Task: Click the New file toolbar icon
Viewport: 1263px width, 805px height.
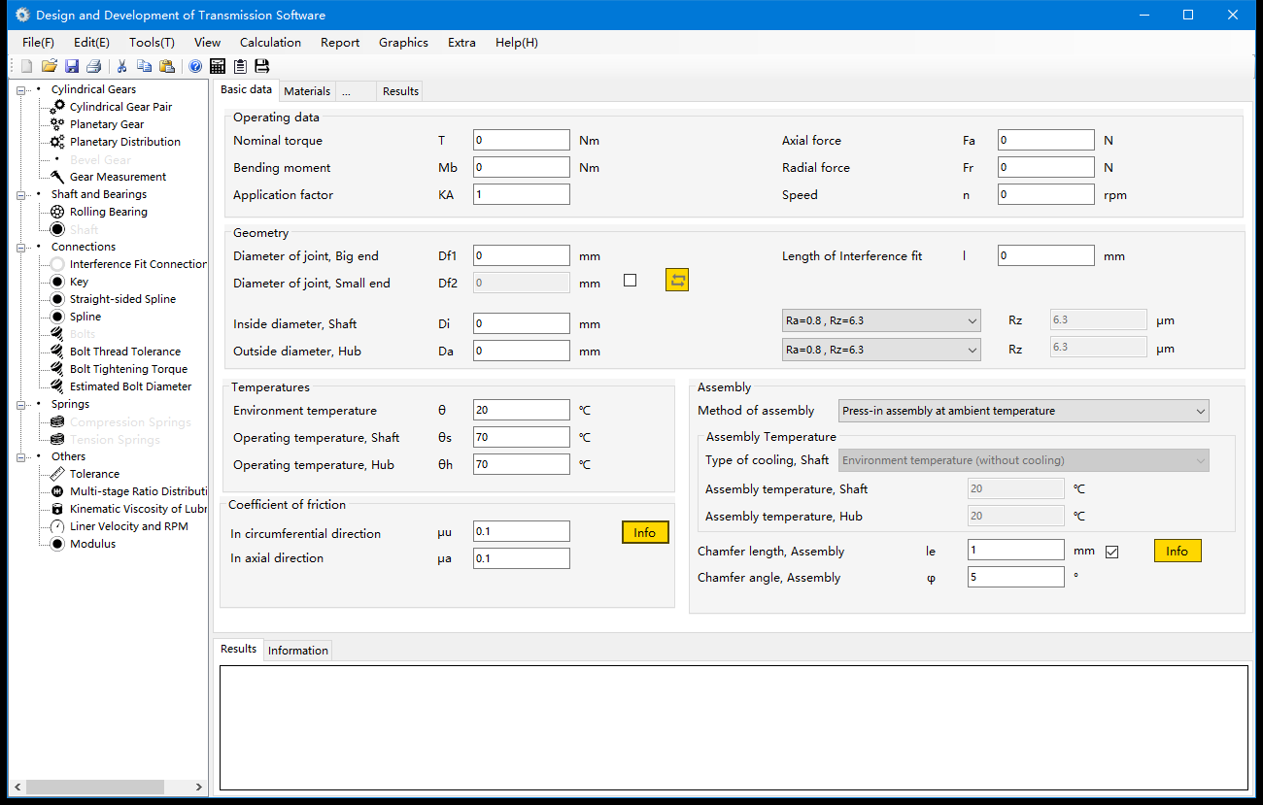Action: pyautogui.click(x=26, y=66)
